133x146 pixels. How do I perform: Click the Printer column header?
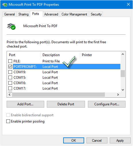(x=100, y=55)
